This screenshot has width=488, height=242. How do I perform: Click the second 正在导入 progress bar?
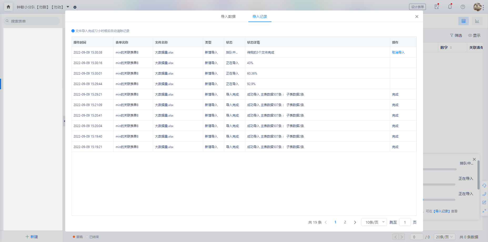click(x=439, y=200)
